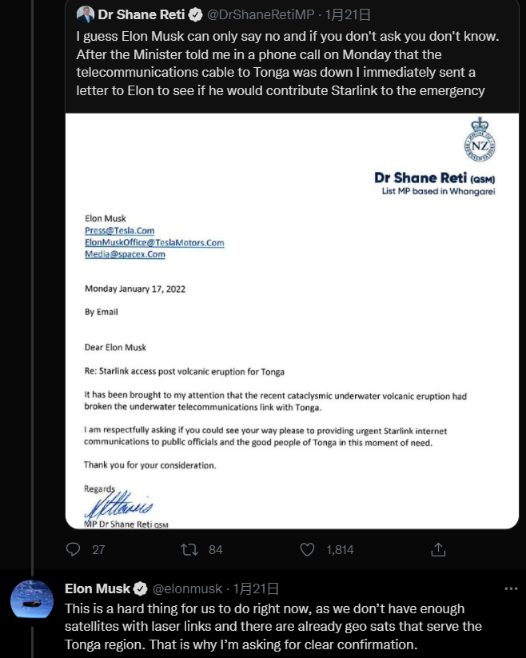Click the share icon under letter
Screen dimensions: 526x658
pyautogui.click(x=438, y=549)
